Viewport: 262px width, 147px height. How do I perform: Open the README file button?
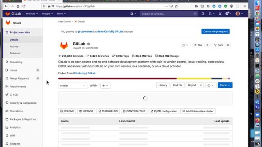[x=67, y=111]
